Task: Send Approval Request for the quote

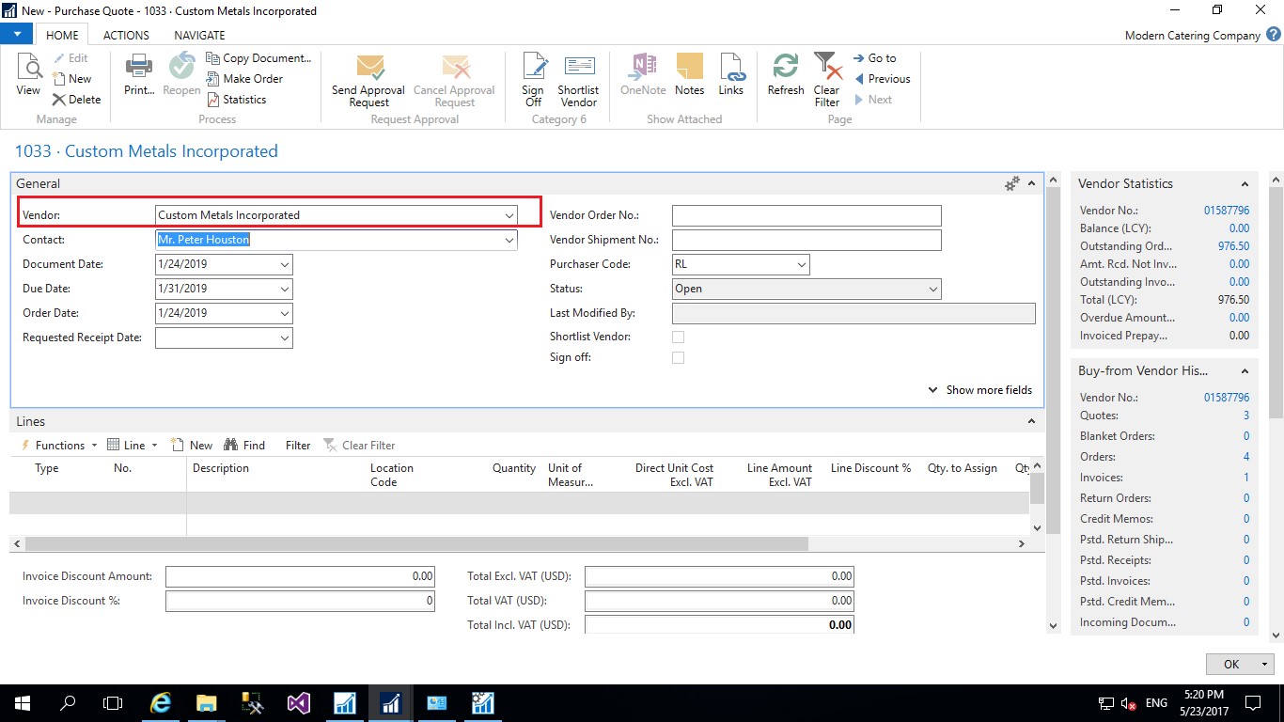Action: 368,80
